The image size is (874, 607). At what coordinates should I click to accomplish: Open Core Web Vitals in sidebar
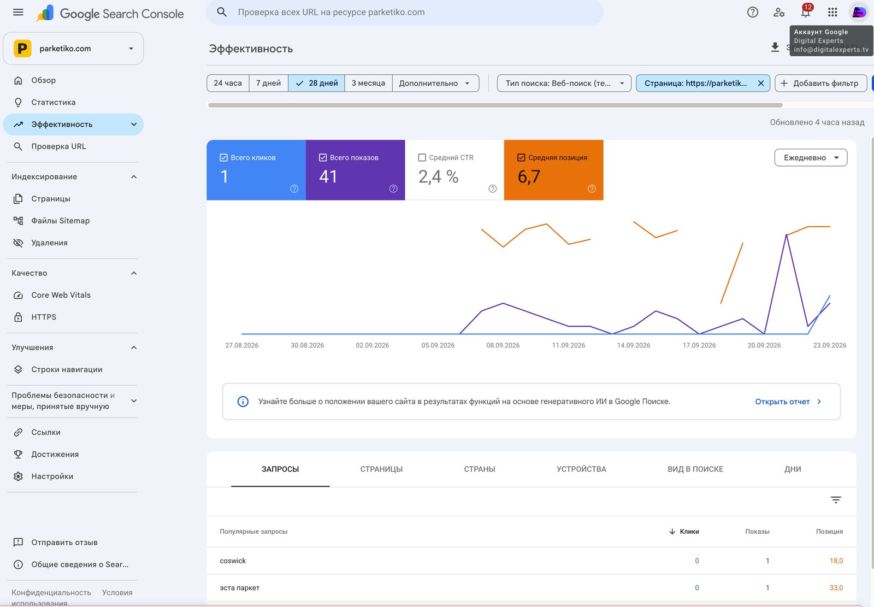pyautogui.click(x=73, y=295)
